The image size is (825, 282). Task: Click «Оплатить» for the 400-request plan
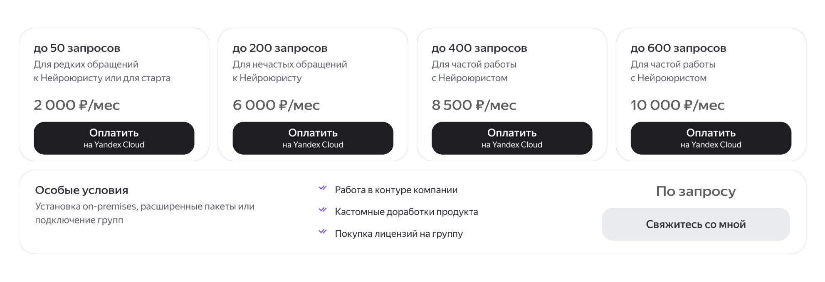coord(512,138)
